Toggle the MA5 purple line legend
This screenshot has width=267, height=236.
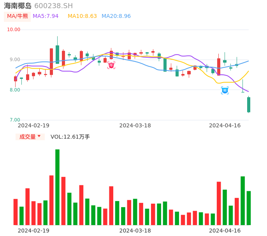(46, 16)
